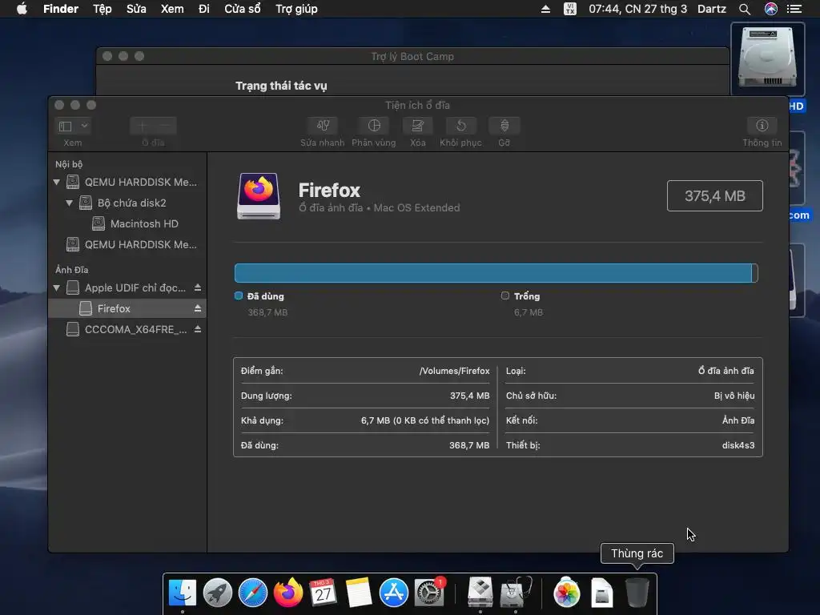Click Disk Utility icon in the Dock

click(x=516, y=593)
